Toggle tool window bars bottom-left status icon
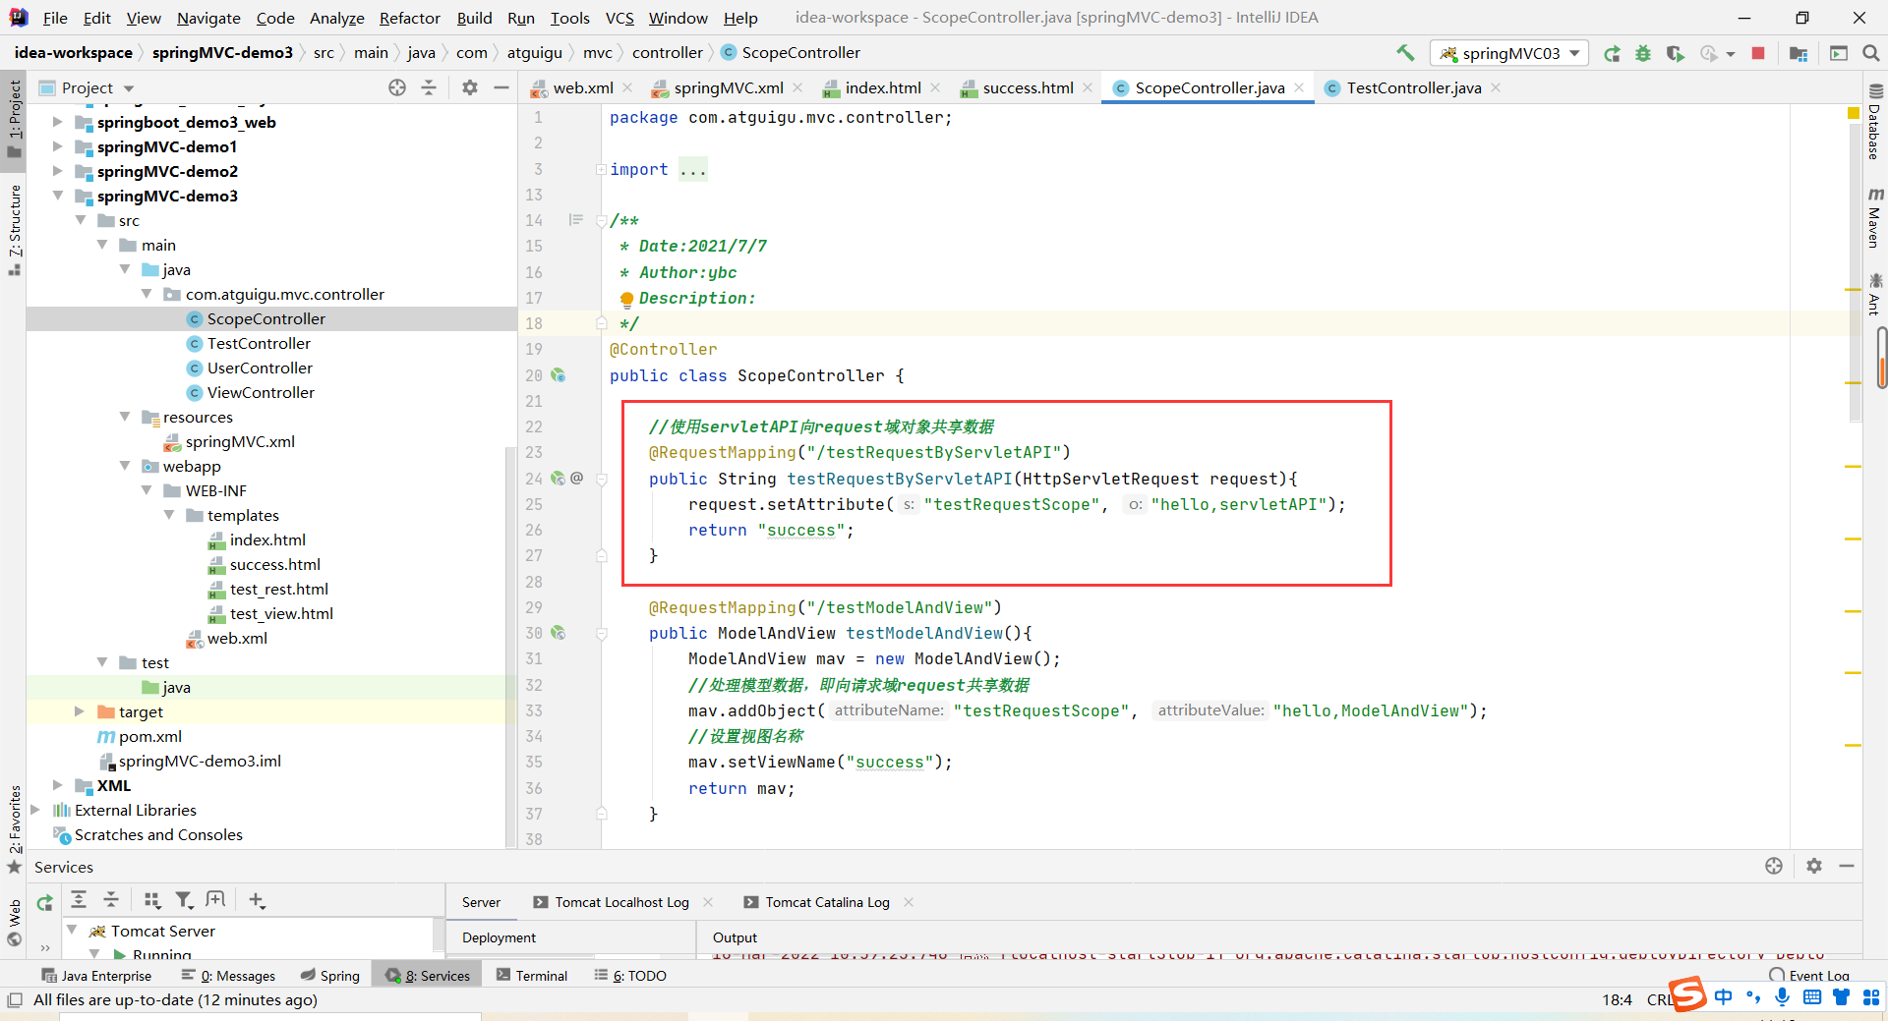The image size is (1888, 1021). pos(14,1000)
